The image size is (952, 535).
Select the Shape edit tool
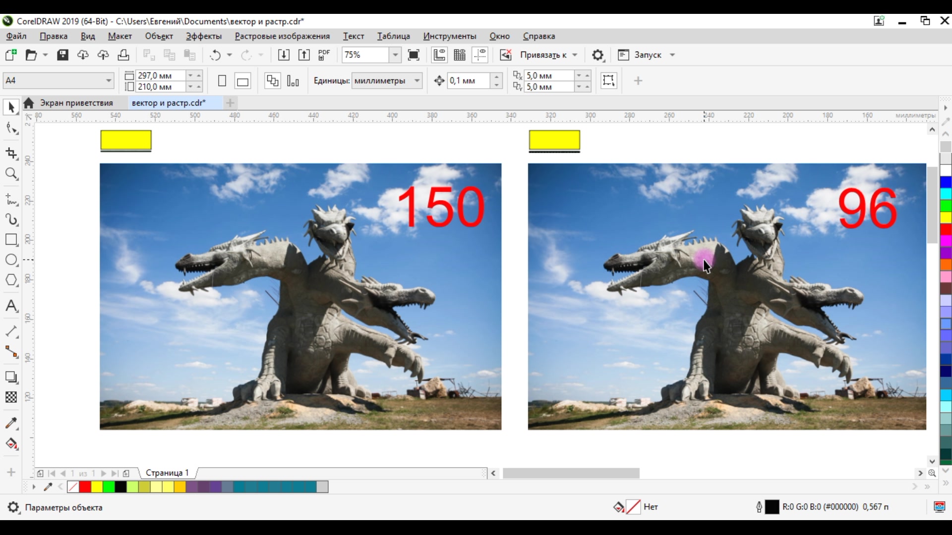click(x=11, y=129)
